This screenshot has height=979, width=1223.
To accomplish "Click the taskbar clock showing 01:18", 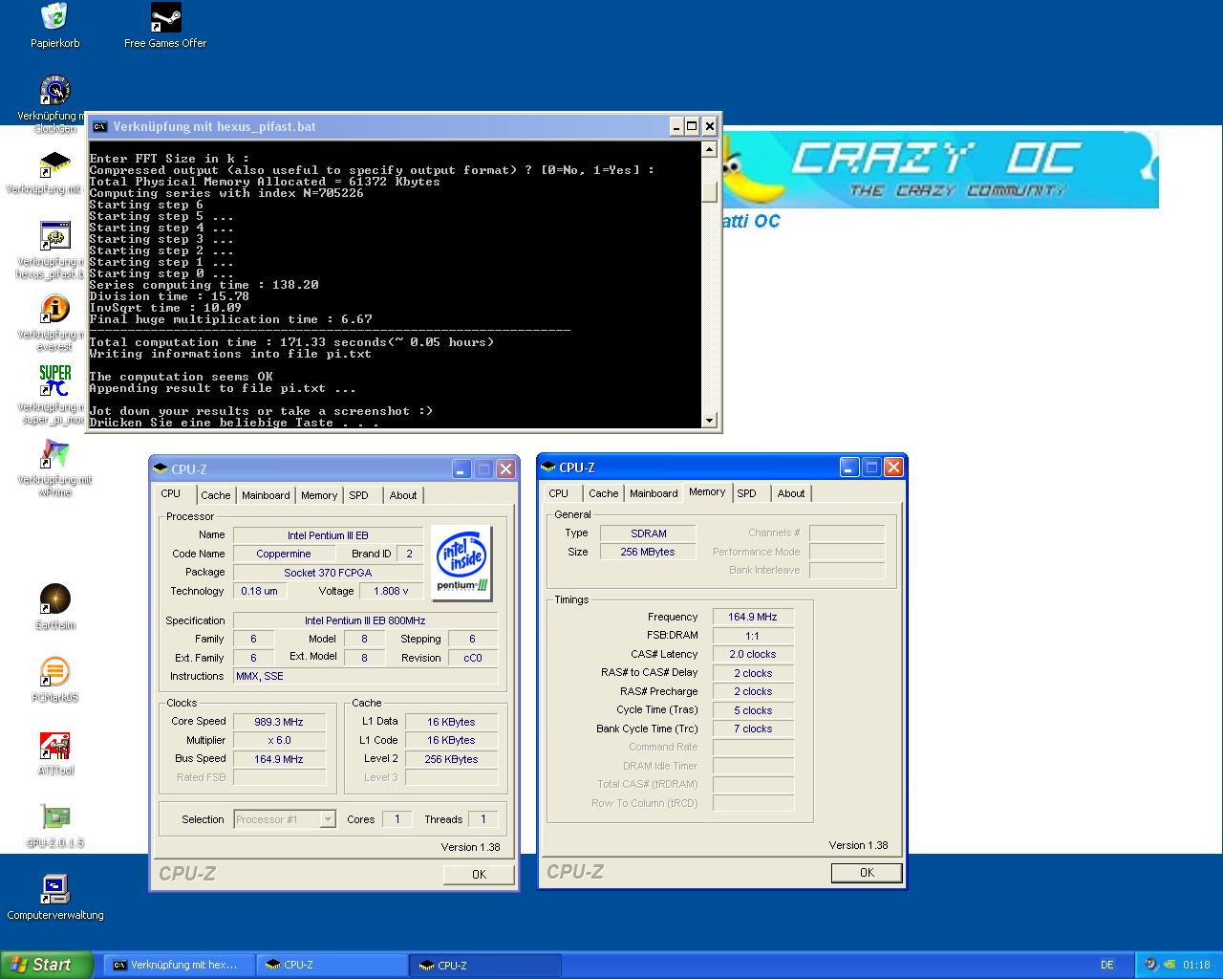I will point(1196,965).
